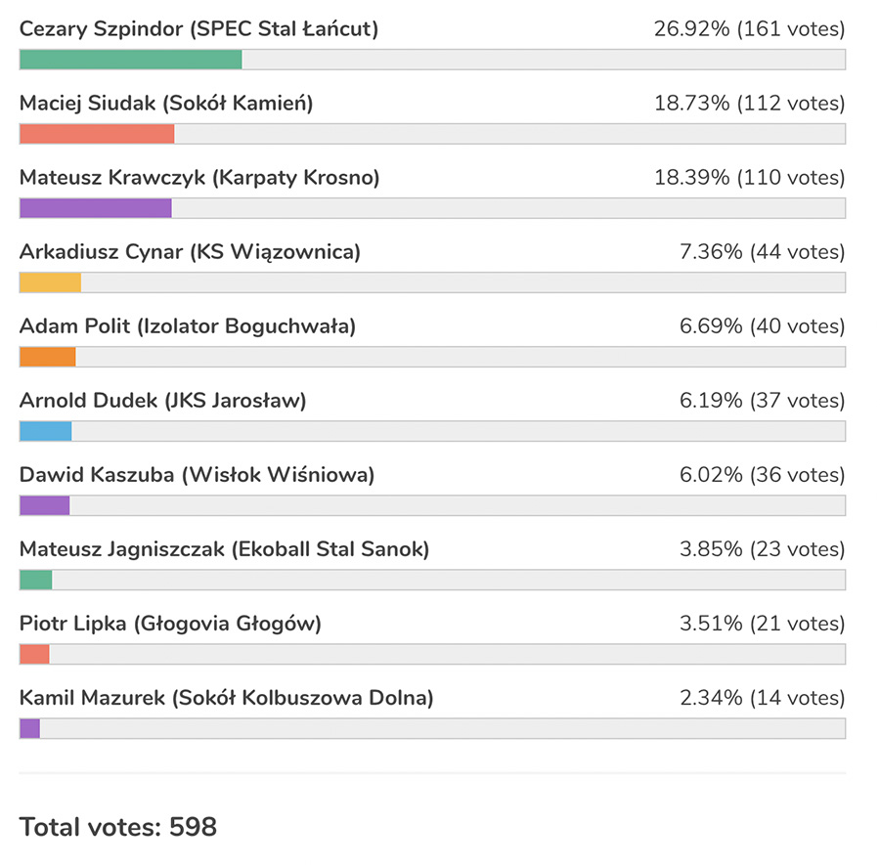The image size is (880, 865).
Task: Click the 18.39% (110 votes) text
Action: 749,178
